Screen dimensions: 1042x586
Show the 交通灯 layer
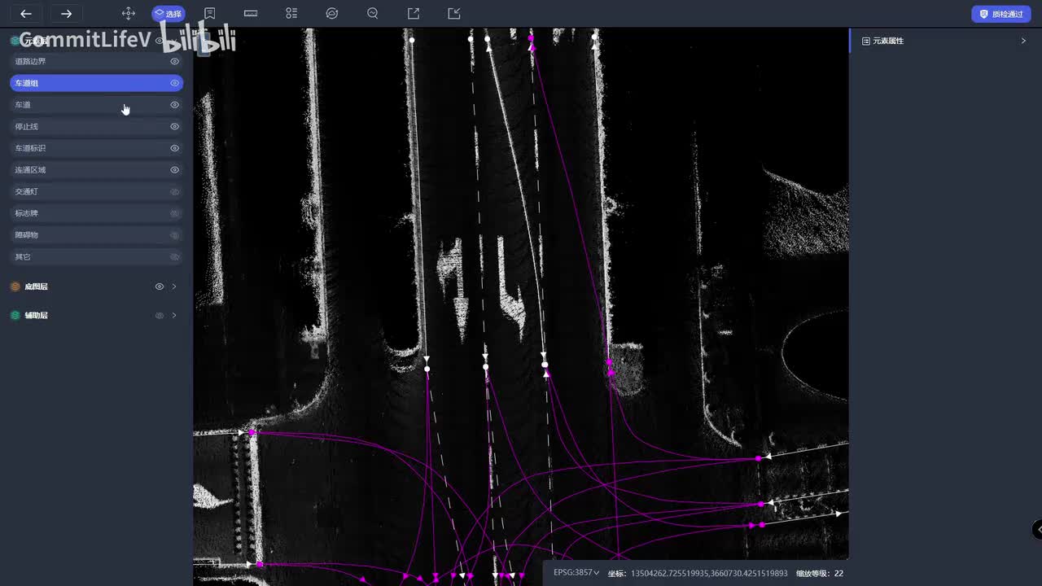click(174, 192)
